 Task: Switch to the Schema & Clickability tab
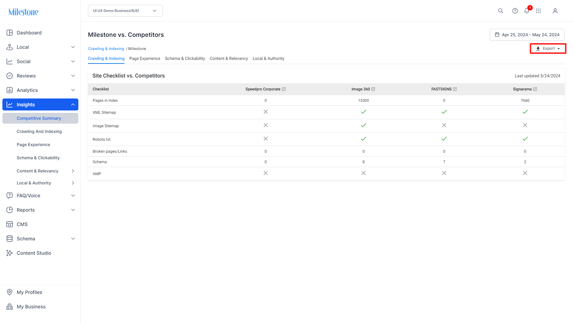point(185,59)
